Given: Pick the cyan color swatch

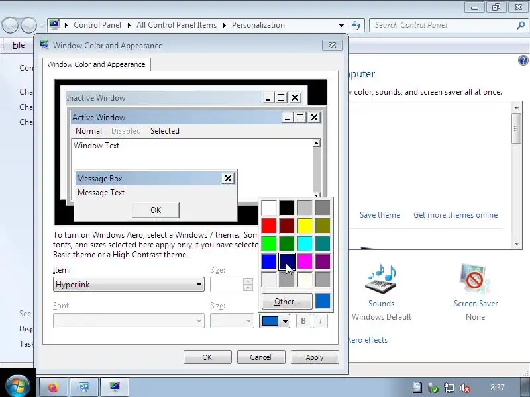Looking at the screenshot, I should tap(305, 243).
